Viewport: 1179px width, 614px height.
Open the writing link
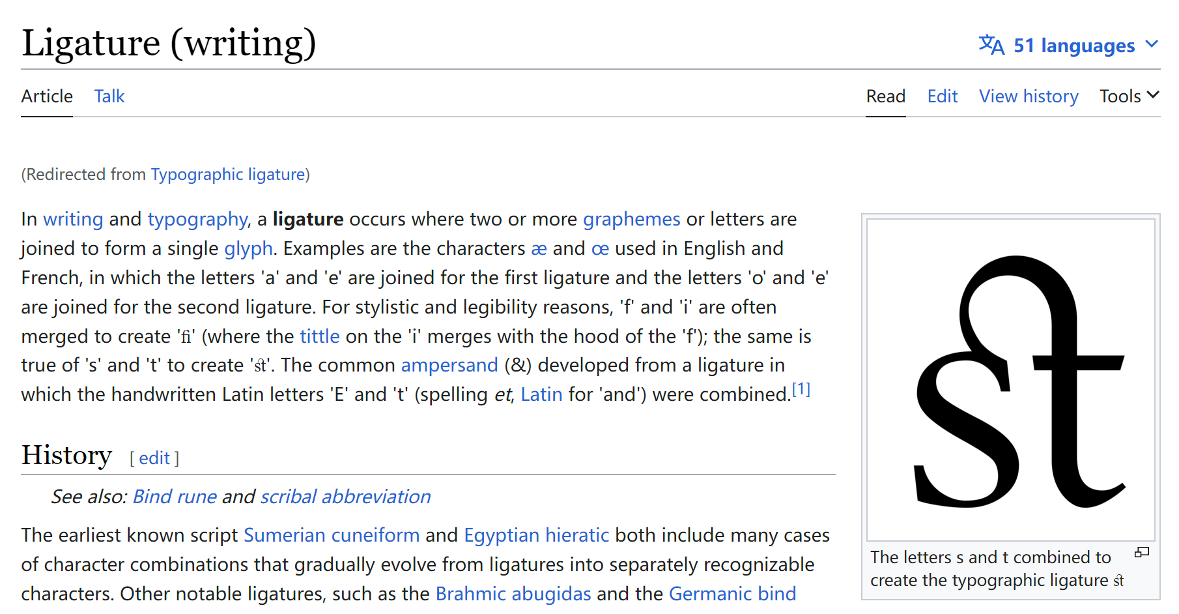(x=73, y=219)
